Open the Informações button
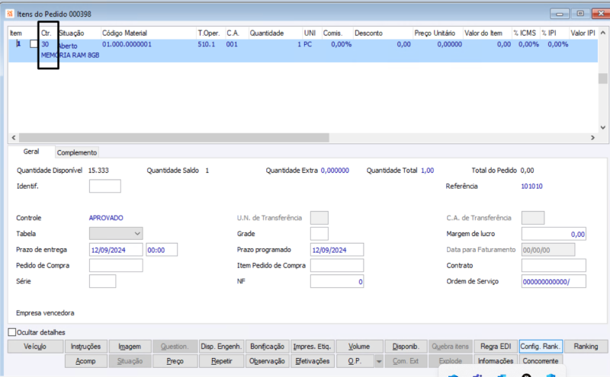The width and height of the screenshot is (610, 377). 496,361
